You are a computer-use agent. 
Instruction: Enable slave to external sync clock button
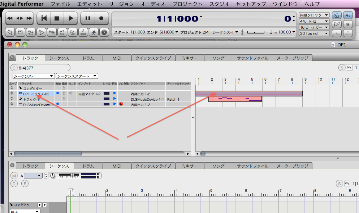pyautogui.click(x=104, y=32)
